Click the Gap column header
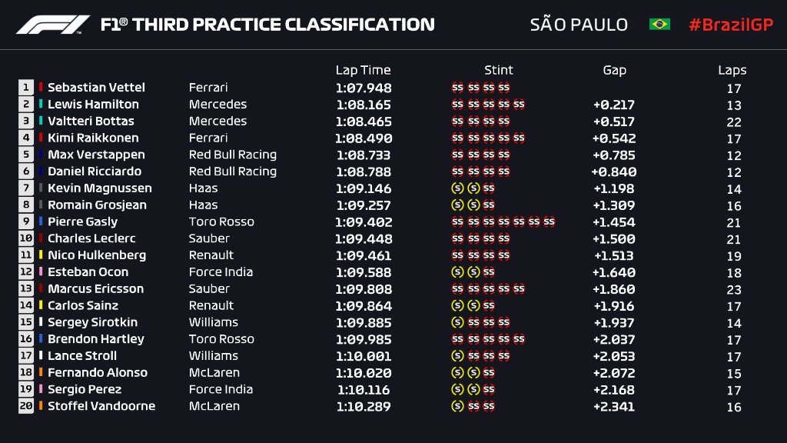The height and width of the screenshot is (443, 787). 614,70
